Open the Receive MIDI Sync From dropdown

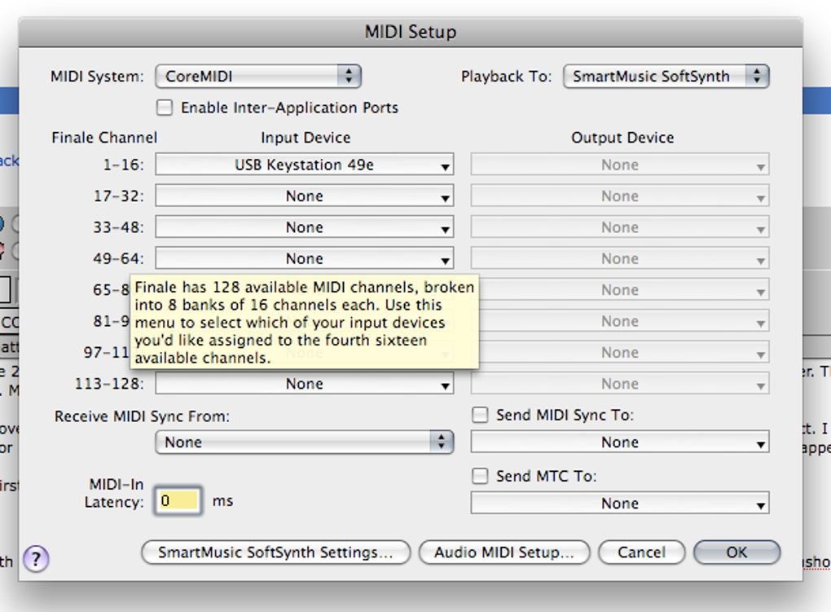[x=304, y=442]
